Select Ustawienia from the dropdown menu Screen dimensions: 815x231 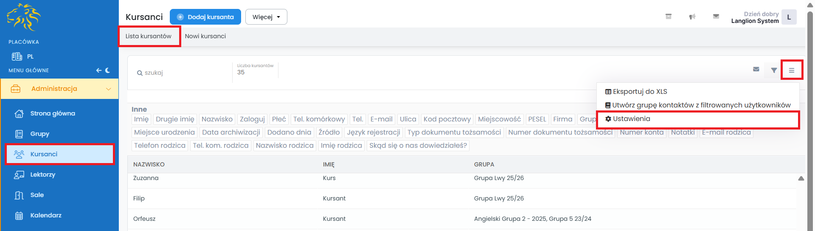[631, 119]
